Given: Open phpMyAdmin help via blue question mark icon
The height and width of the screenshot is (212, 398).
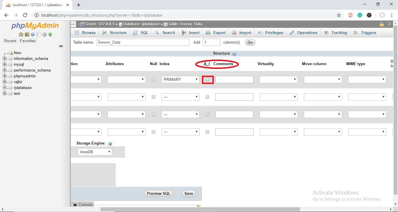Looking at the screenshot, I should tap(32, 34).
